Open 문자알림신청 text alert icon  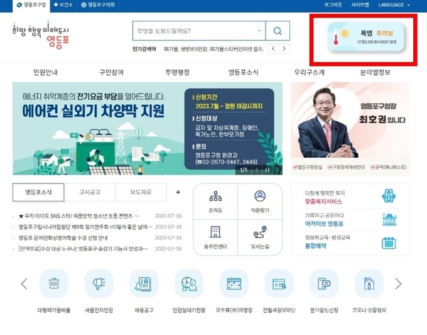click(x=324, y=284)
